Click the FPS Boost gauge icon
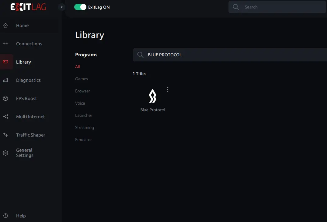Image resolution: width=327 pixels, height=222 pixels. (x=6, y=99)
